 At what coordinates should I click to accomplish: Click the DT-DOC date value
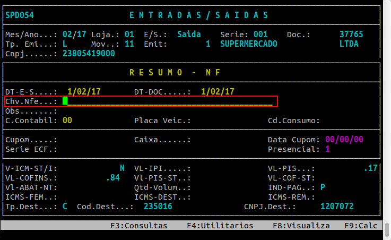pyautogui.click(x=218, y=91)
